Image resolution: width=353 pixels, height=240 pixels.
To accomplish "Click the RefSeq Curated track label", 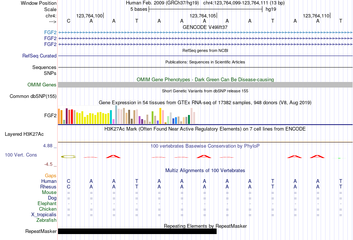I will click(x=39, y=56).
